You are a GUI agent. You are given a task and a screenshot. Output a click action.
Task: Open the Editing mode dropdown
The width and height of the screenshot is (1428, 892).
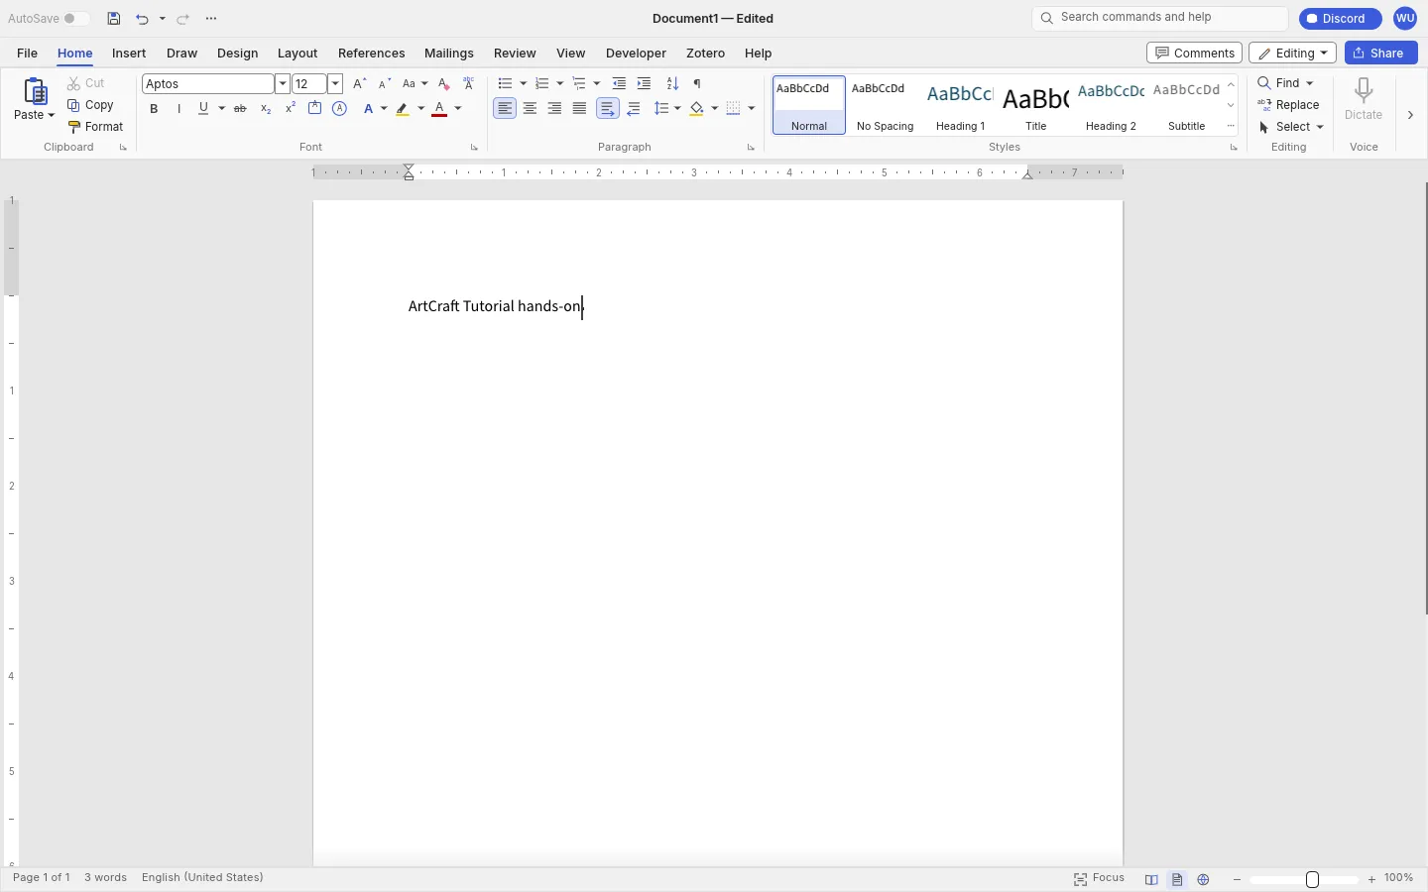coord(1293,54)
